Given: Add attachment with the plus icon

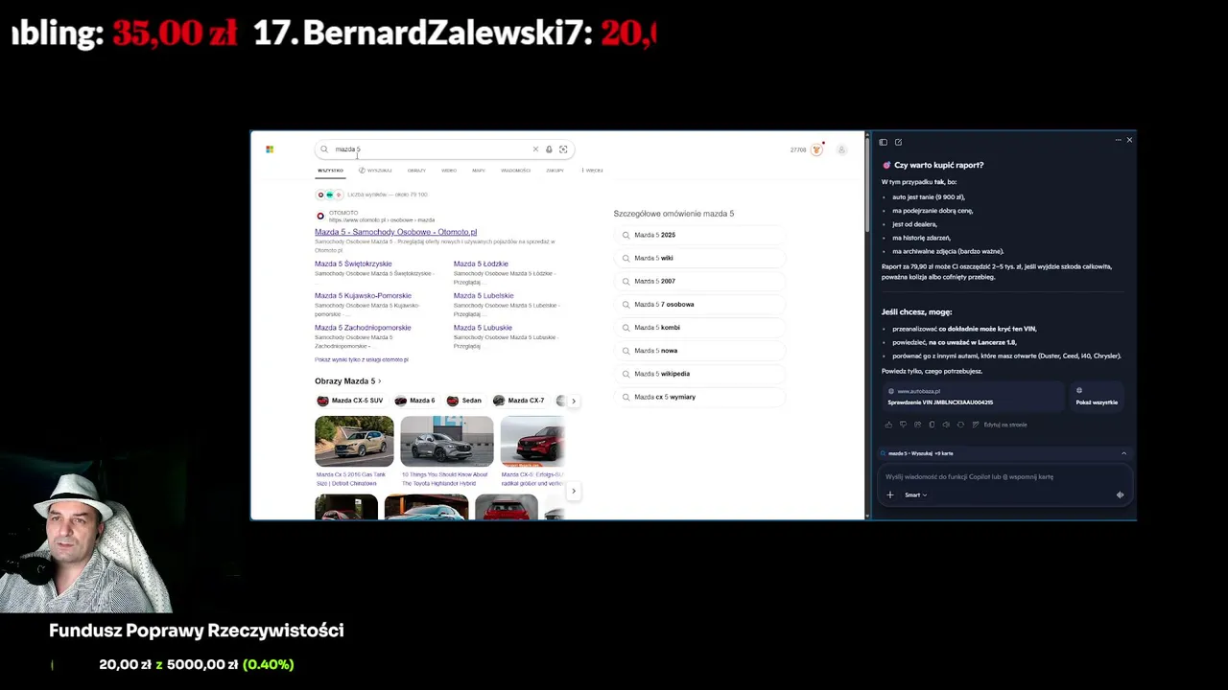Looking at the screenshot, I should (x=890, y=494).
